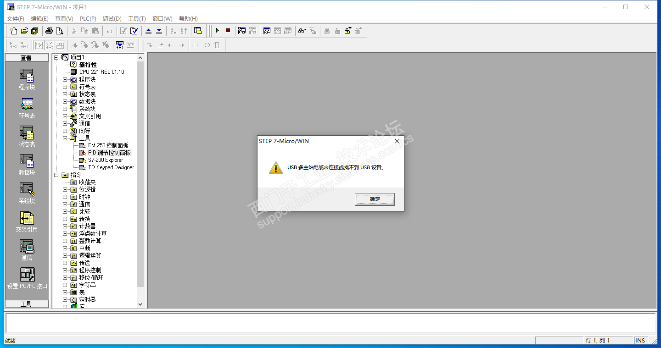Put the PLC in RUN mode (green arrow)
This screenshot has width=661, height=348.
(217, 31)
